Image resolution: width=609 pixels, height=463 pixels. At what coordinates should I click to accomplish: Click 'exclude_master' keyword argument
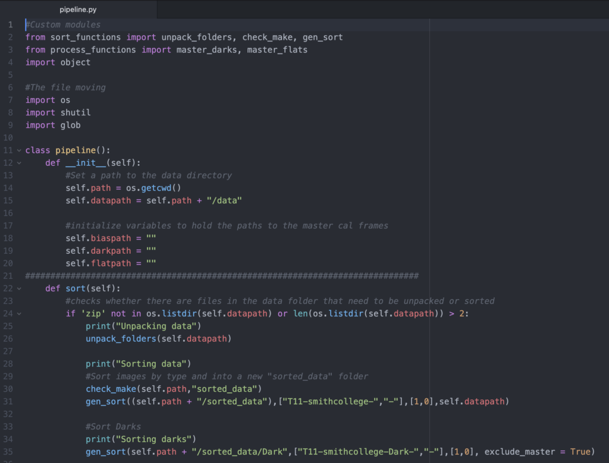click(x=520, y=452)
